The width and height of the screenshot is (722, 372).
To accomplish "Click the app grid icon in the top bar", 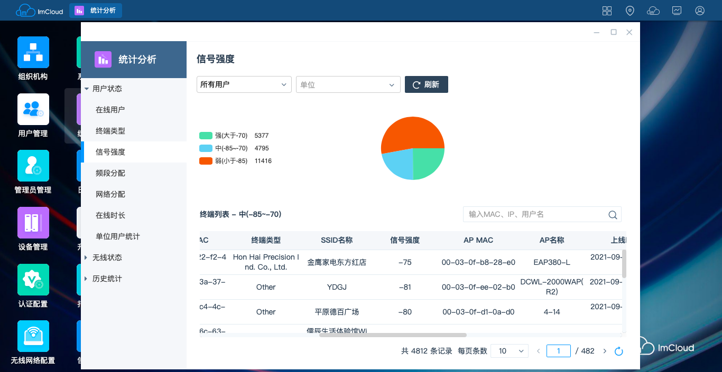I will click(607, 11).
